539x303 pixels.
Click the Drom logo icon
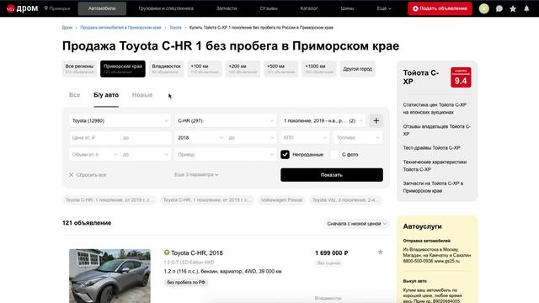[x=11, y=8]
